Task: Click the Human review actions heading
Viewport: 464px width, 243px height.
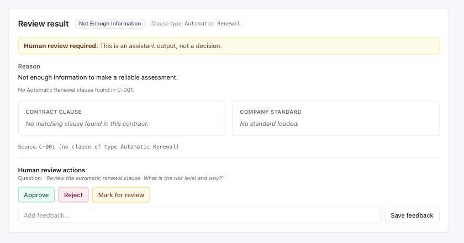Action: (51, 170)
